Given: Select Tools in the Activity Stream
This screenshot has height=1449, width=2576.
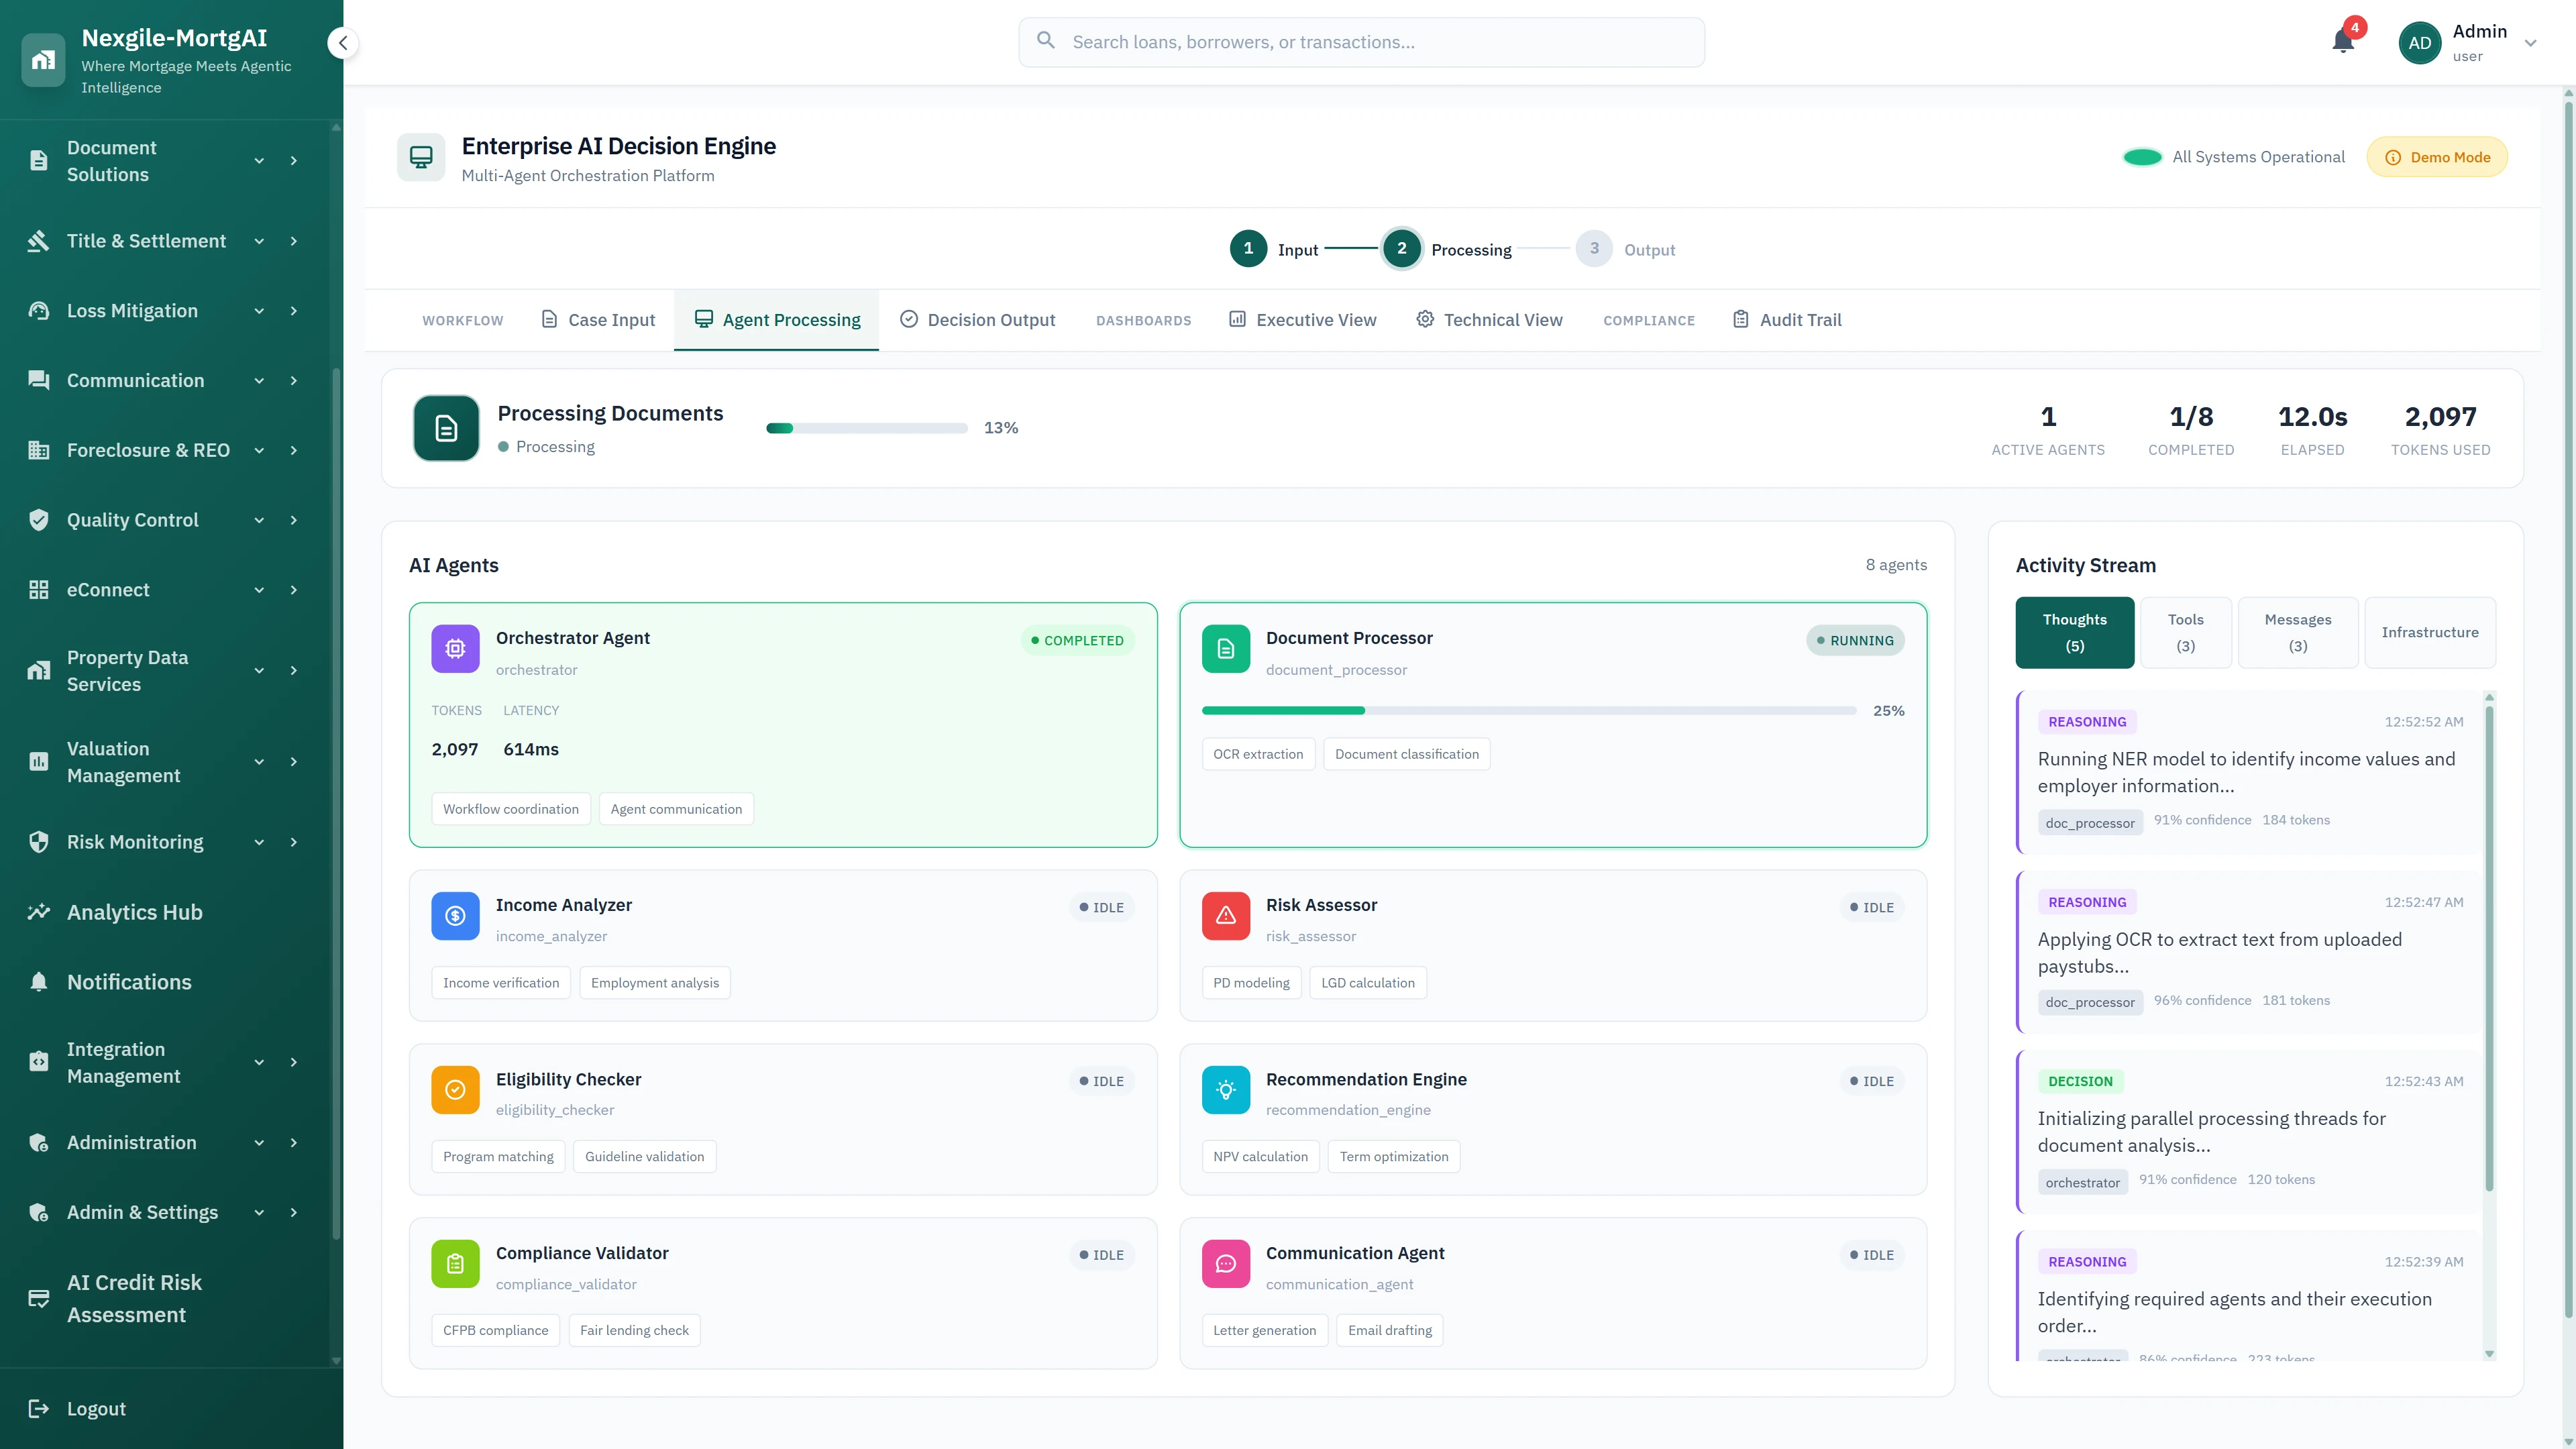Looking at the screenshot, I should 2186,632.
